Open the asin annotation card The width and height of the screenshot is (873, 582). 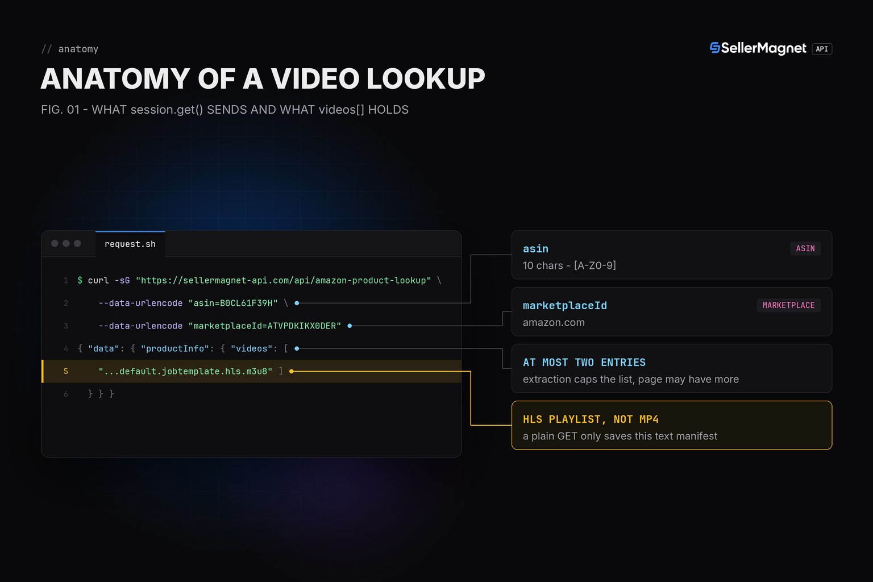tap(672, 255)
